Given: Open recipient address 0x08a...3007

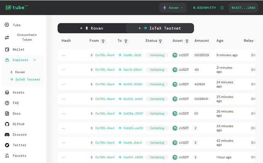Looking at the screenshot, I should [x=133, y=113].
